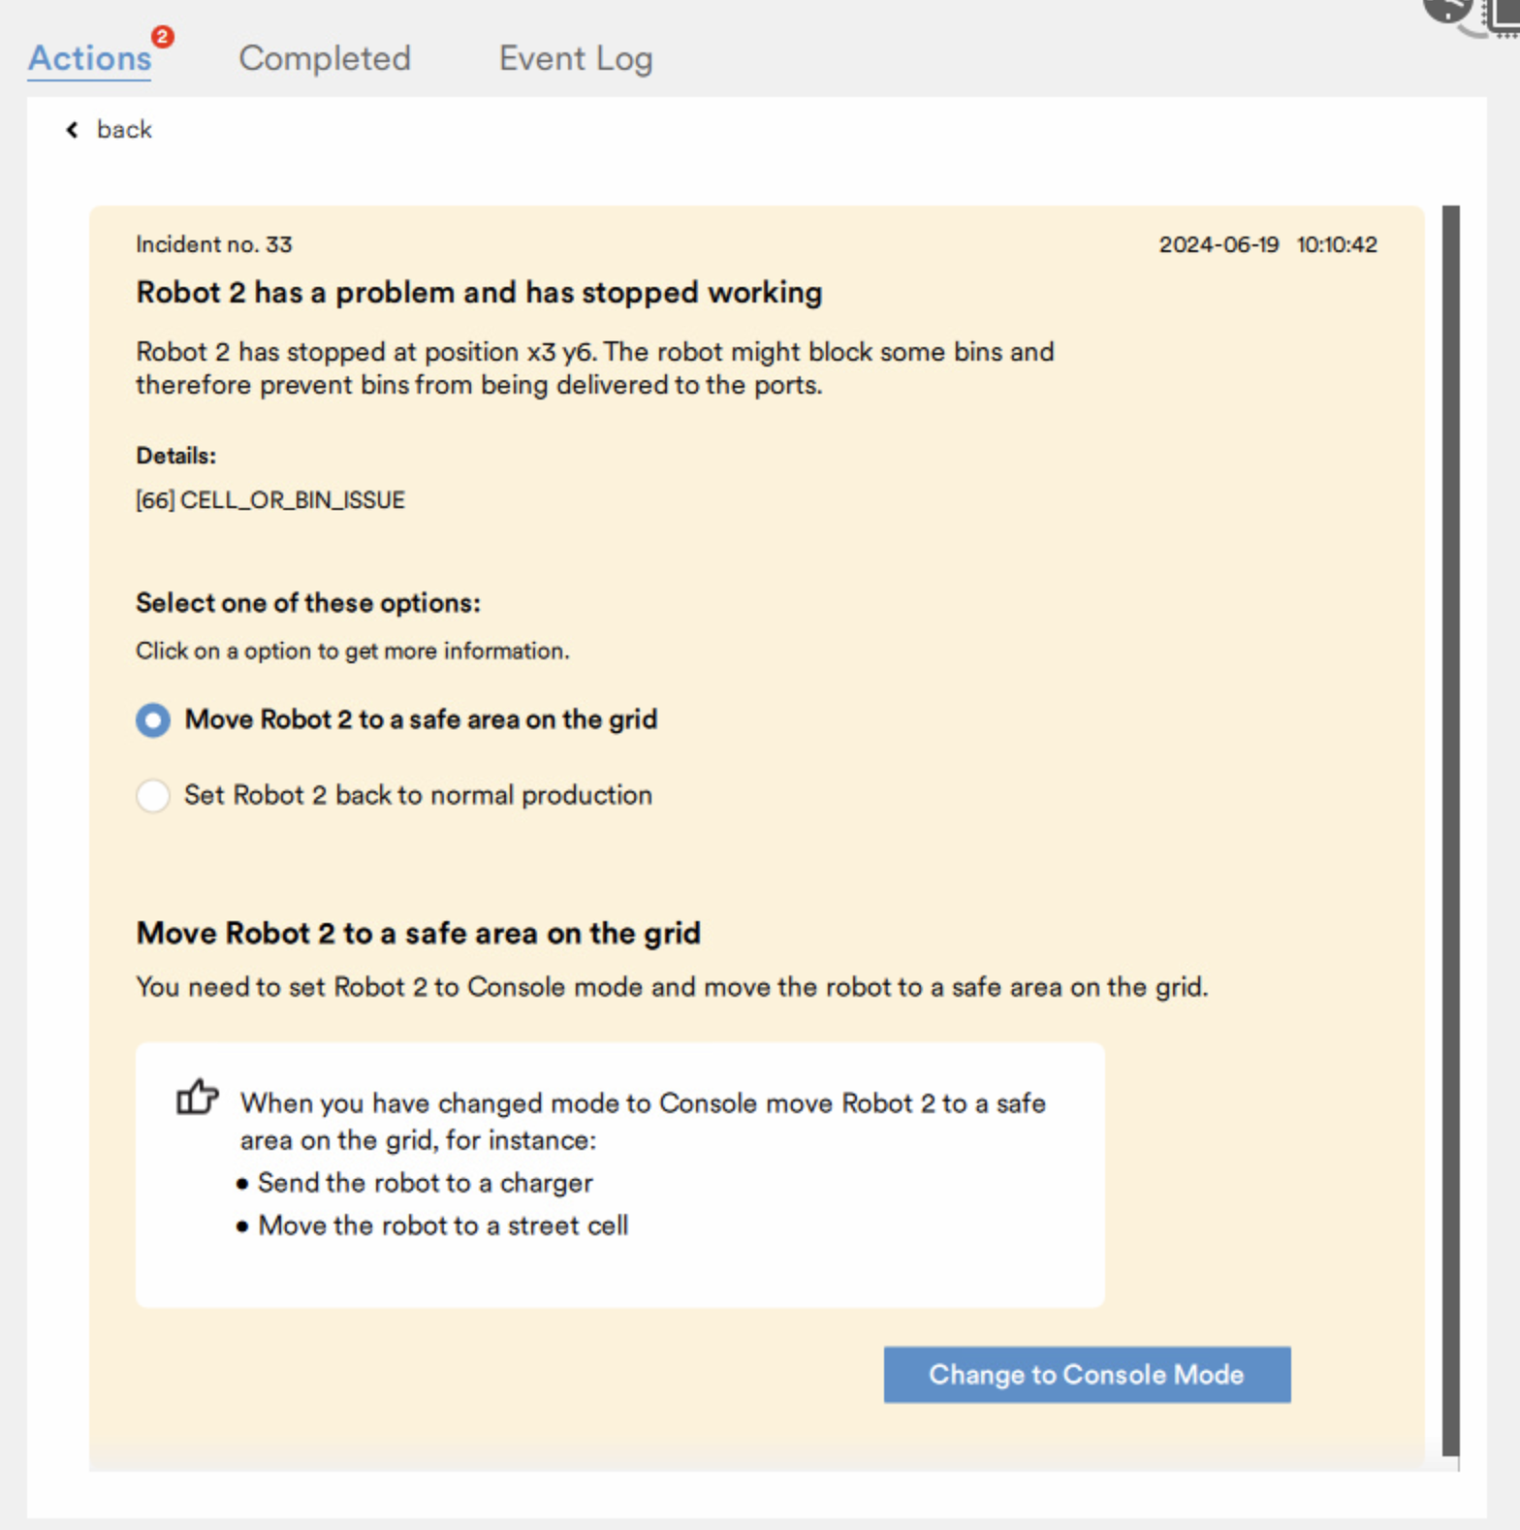
Task: Click the thumbs-up tip icon
Action: (x=197, y=1098)
